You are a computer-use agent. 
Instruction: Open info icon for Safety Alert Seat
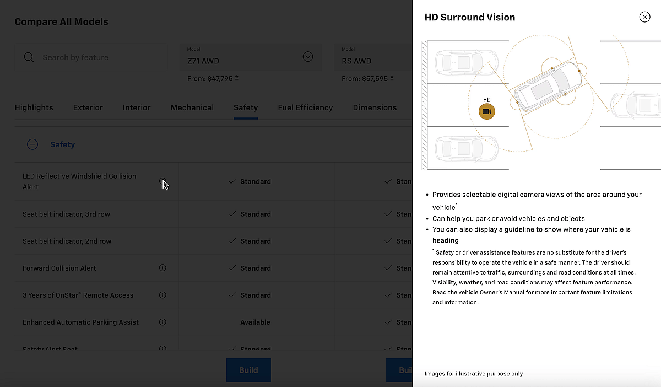[x=162, y=348]
